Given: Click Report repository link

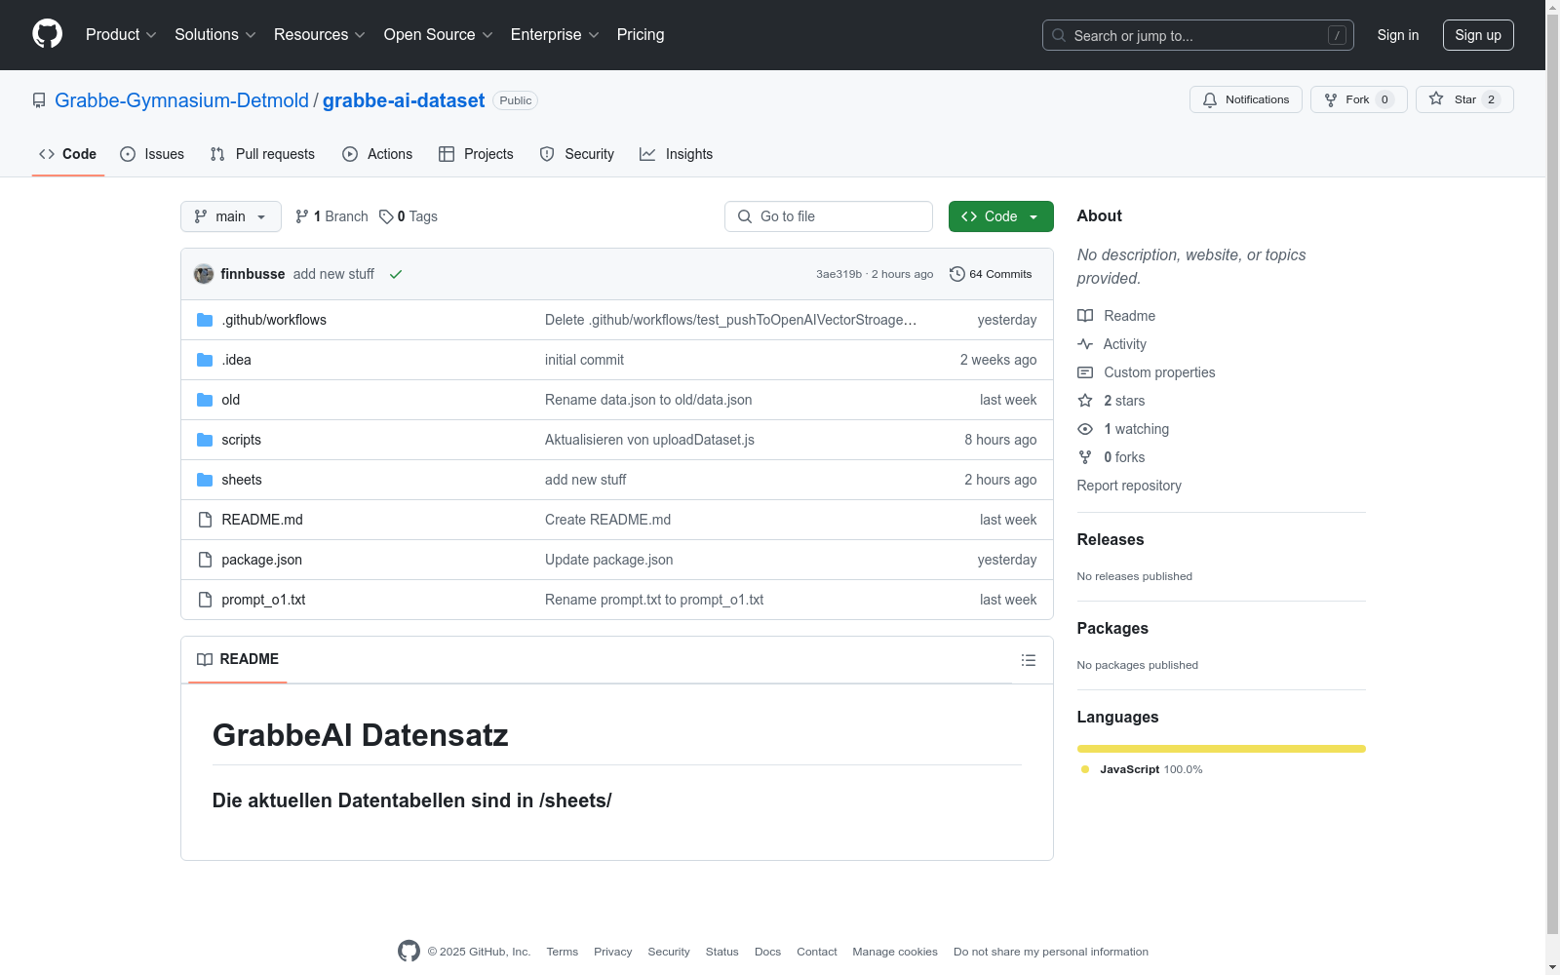Looking at the screenshot, I should [x=1129, y=486].
